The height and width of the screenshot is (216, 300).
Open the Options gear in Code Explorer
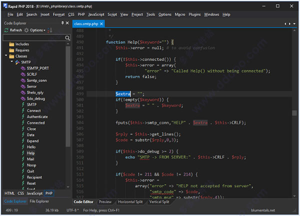click(26, 30)
